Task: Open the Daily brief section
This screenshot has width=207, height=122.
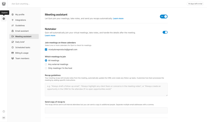Action: point(20,42)
